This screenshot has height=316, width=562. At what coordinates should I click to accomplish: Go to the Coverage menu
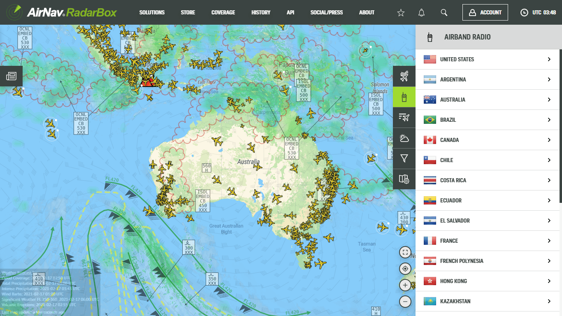[x=223, y=12]
